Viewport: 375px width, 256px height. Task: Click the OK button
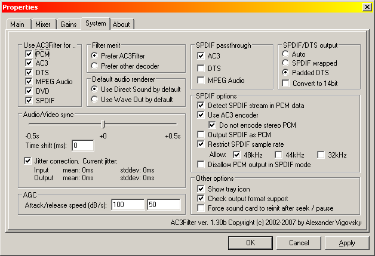tap(250, 243)
